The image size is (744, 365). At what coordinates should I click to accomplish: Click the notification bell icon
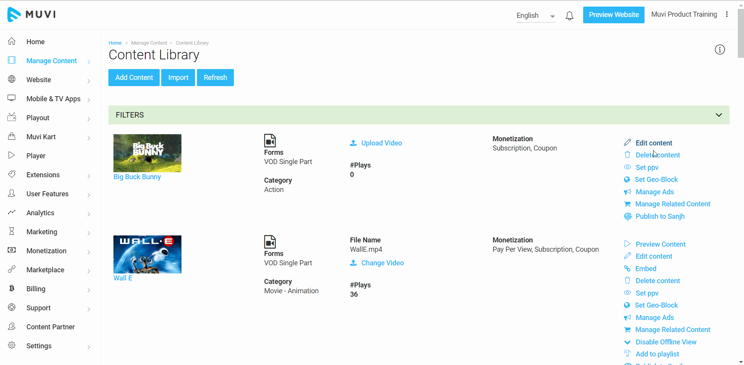(x=569, y=16)
